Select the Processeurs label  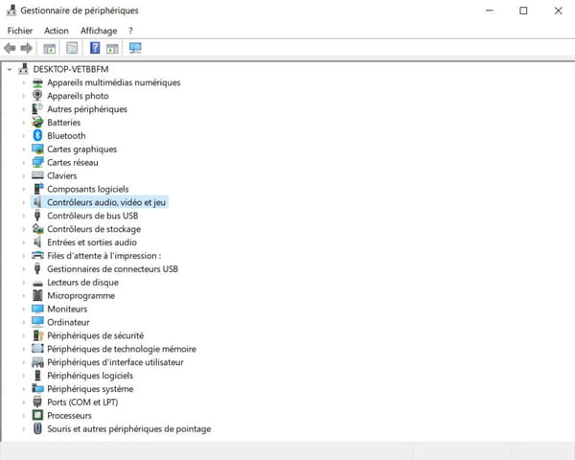click(69, 415)
